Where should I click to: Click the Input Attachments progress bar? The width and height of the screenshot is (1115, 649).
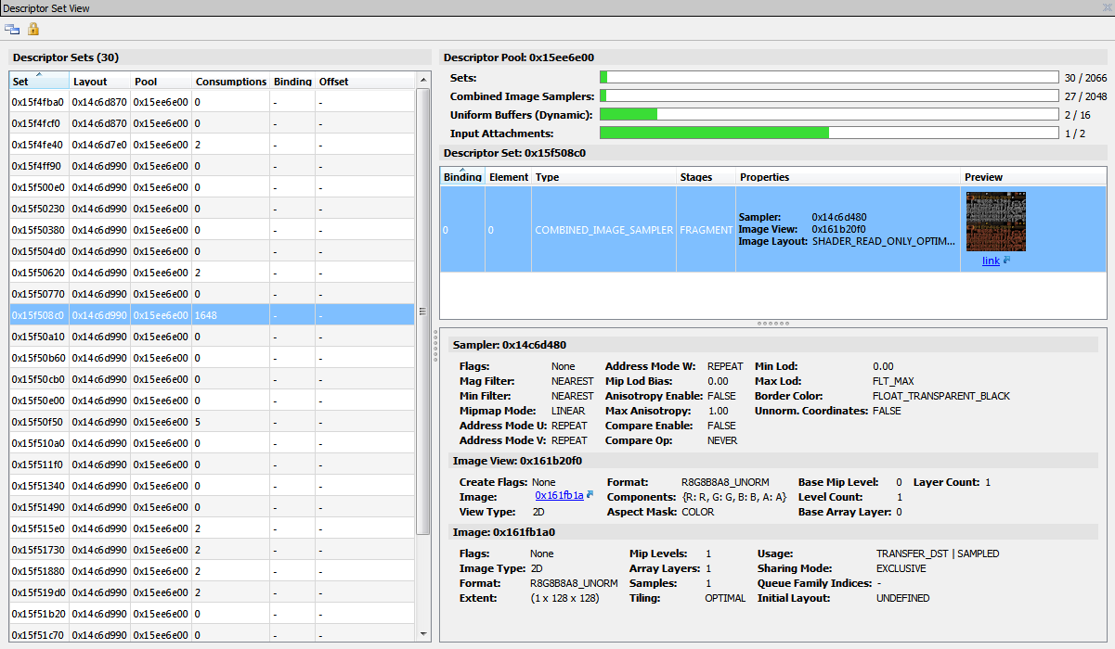(x=829, y=134)
